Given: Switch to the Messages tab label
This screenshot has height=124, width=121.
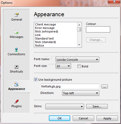Looking at the screenshot, I should click(17, 37).
